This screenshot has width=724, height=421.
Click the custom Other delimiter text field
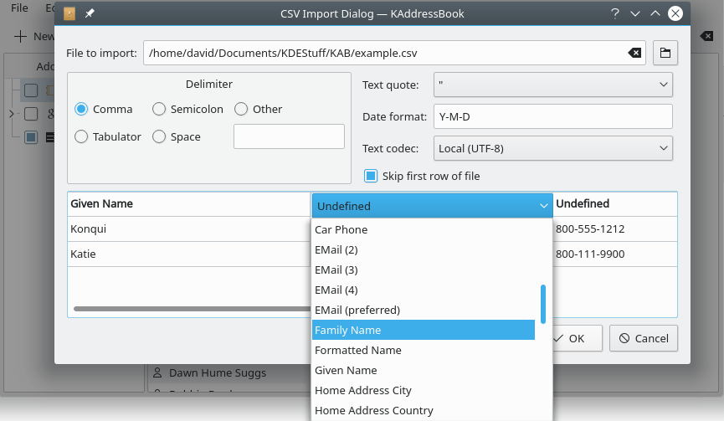(289, 136)
